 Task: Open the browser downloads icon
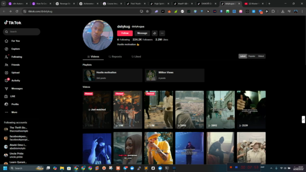[x=283, y=11]
